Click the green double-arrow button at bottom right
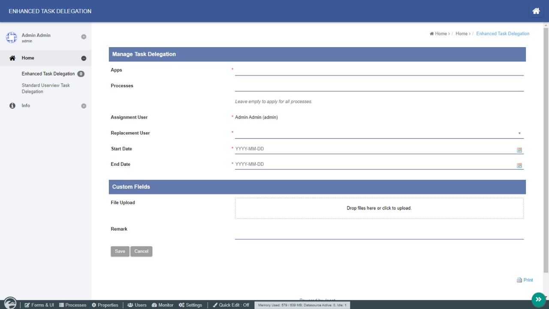549x309 pixels. pyautogui.click(x=538, y=299)
